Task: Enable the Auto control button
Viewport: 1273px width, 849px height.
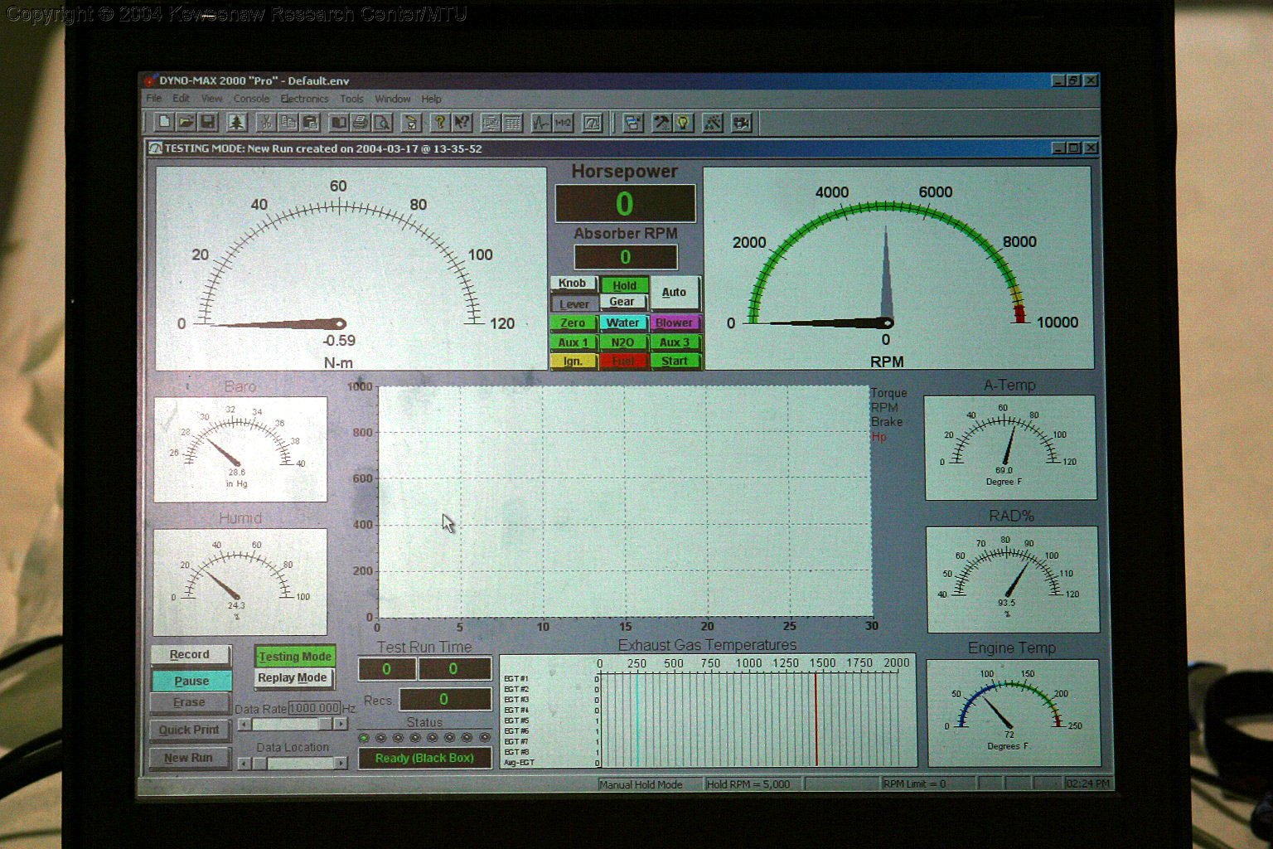Action: coord(674,293)
